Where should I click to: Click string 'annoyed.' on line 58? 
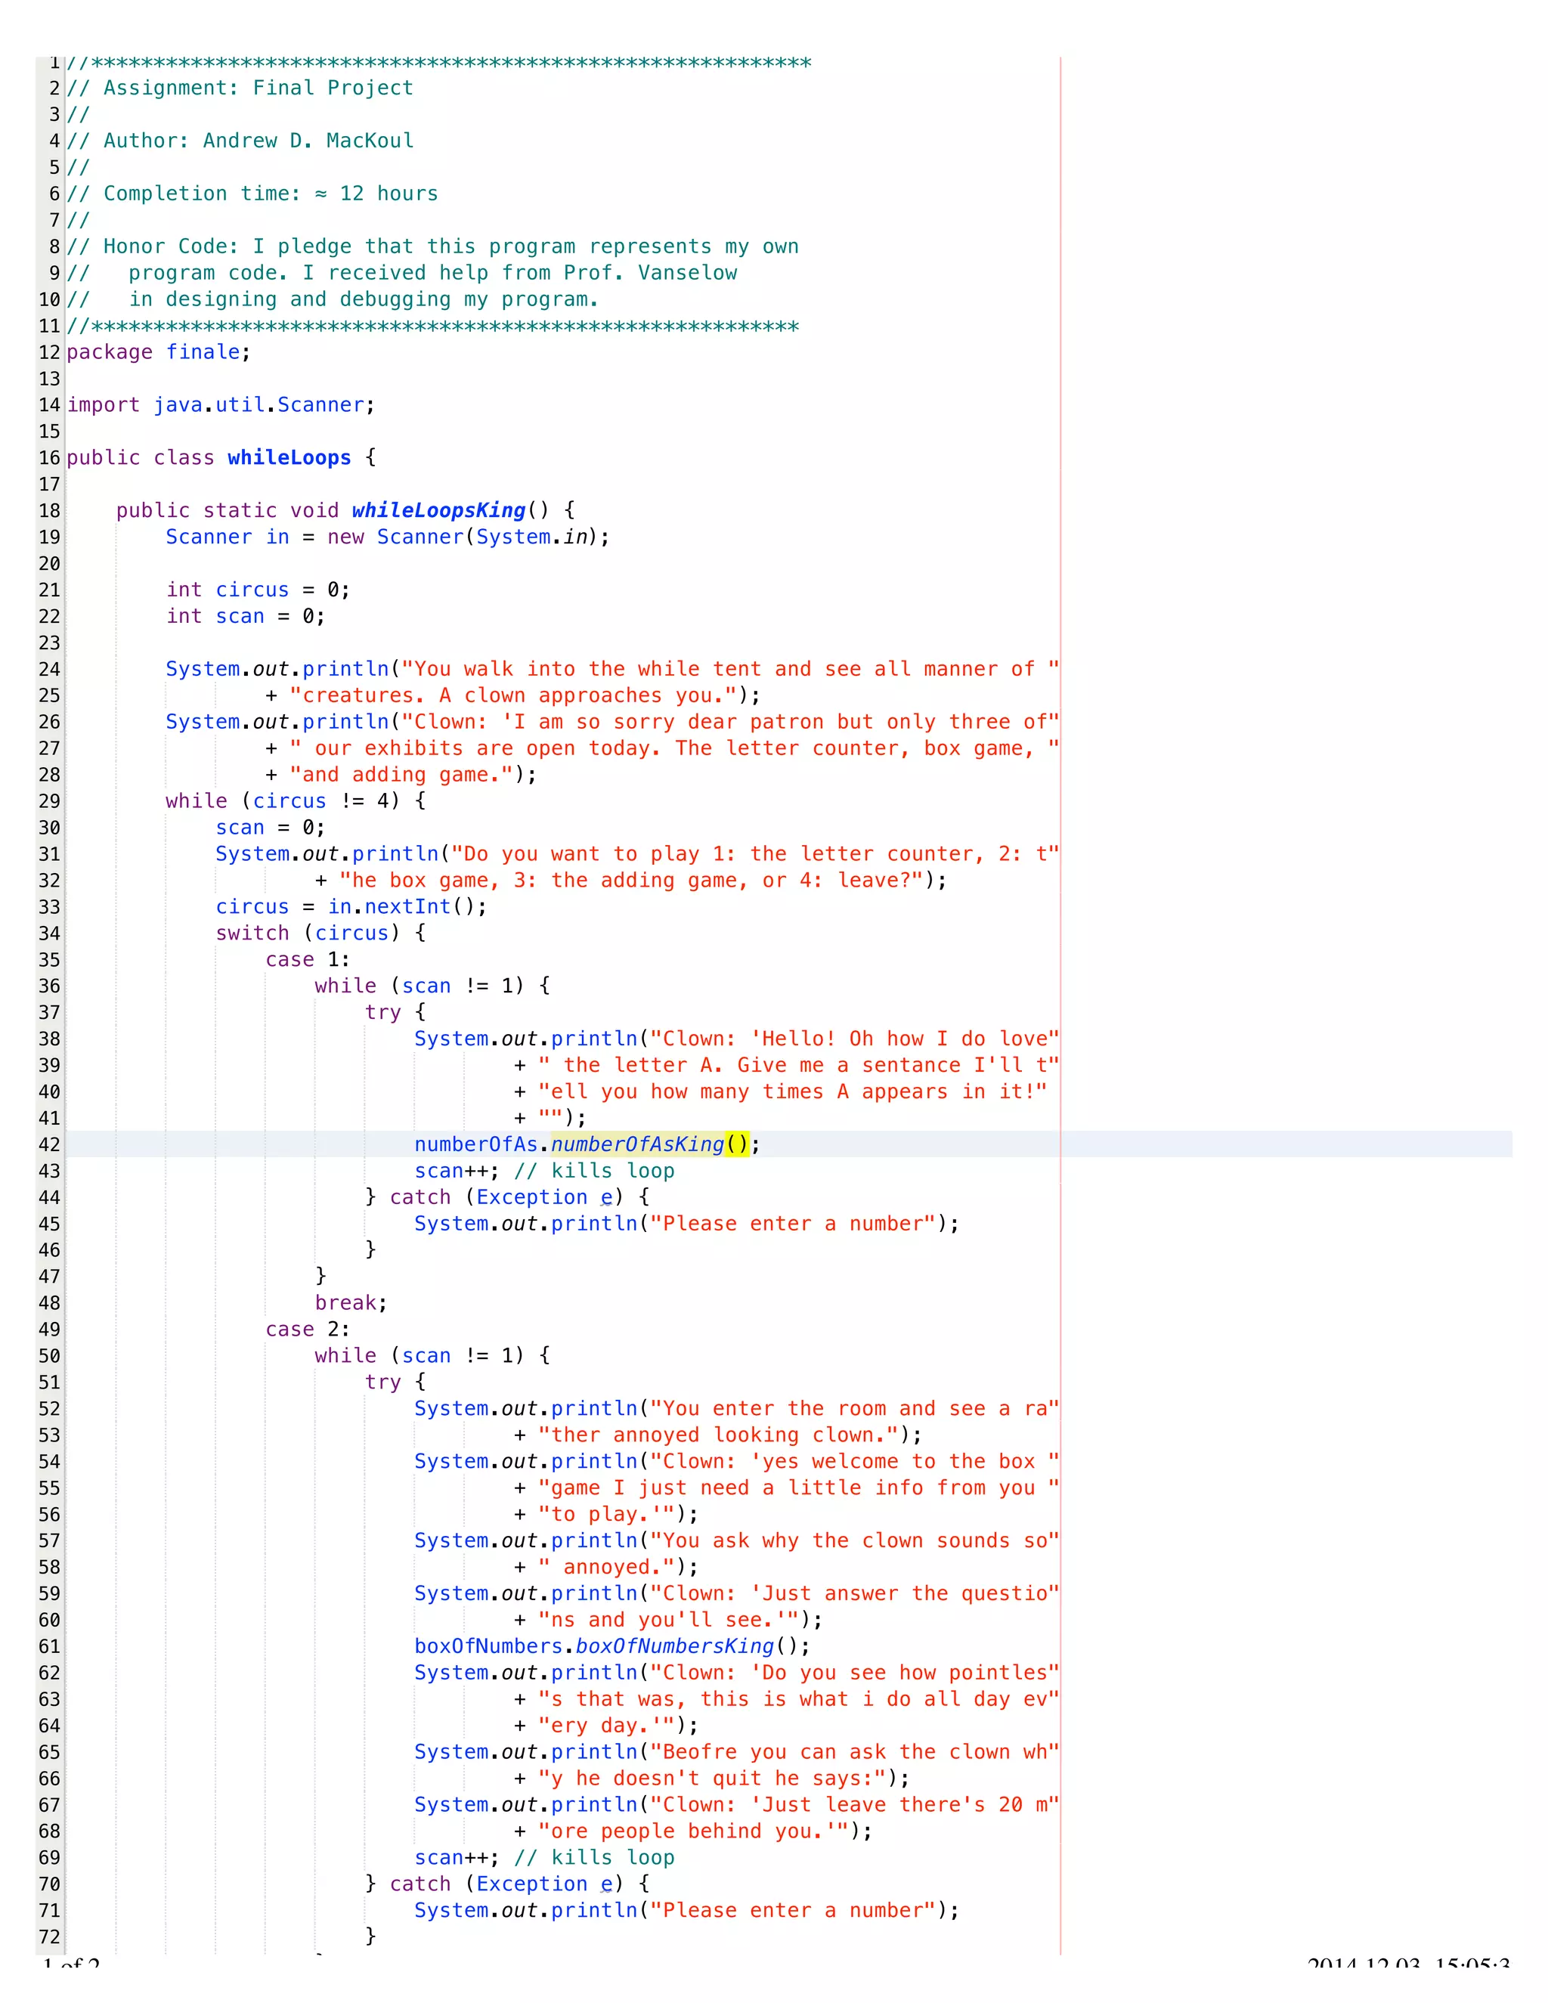[606, 1568]
